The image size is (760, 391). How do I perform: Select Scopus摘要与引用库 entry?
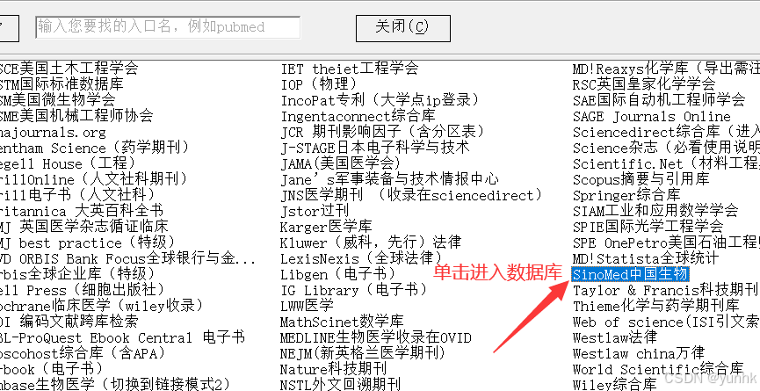[x=641, y=179]
